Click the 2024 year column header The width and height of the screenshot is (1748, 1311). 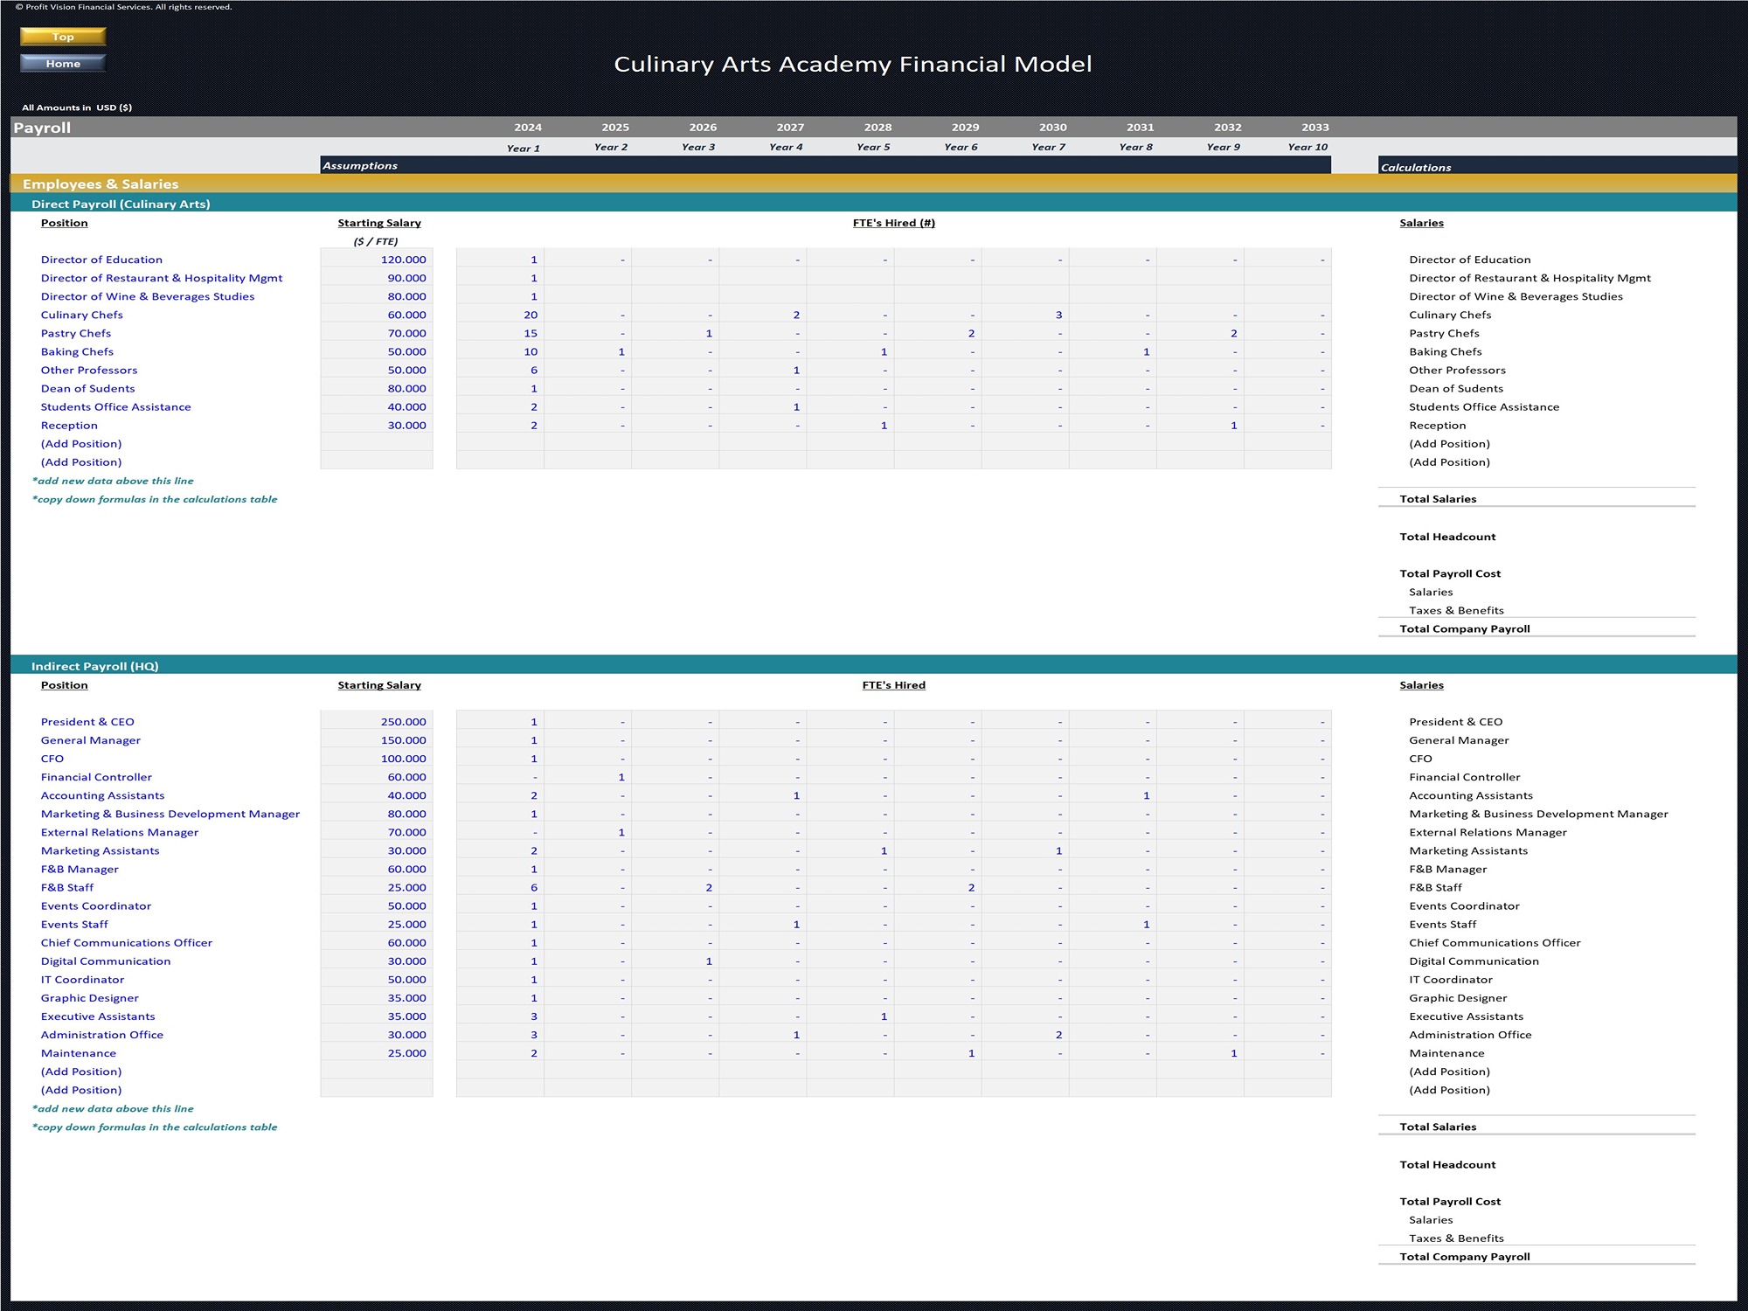[x=528, y=128]
